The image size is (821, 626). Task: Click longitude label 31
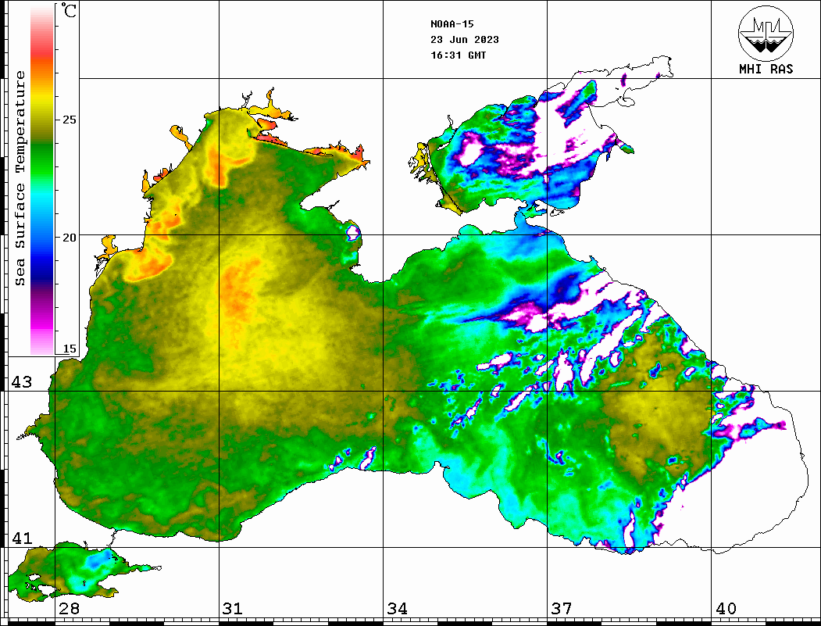point(233,608)
